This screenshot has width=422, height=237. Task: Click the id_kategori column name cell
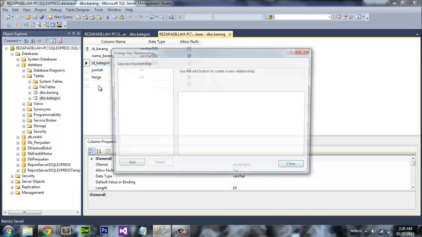coord(101,63)
